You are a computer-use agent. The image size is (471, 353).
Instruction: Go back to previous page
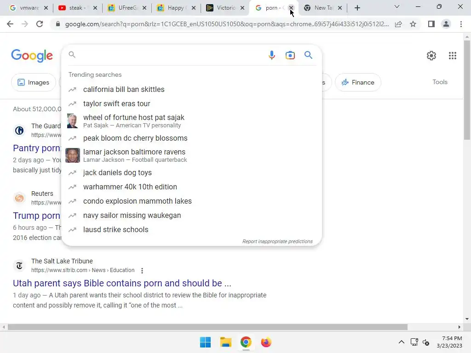pos(10,24)
